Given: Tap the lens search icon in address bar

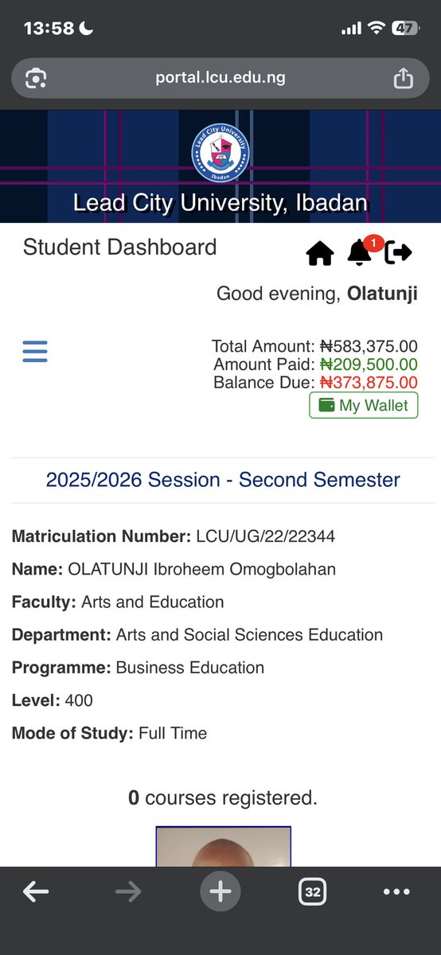Looking at the screenshot, I should (36, 78).
